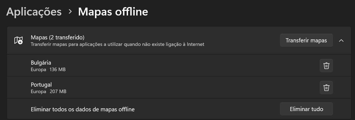Collapse the Mapas section with the chevron
The image size is (355, 120).
click(x=341, y=40)
